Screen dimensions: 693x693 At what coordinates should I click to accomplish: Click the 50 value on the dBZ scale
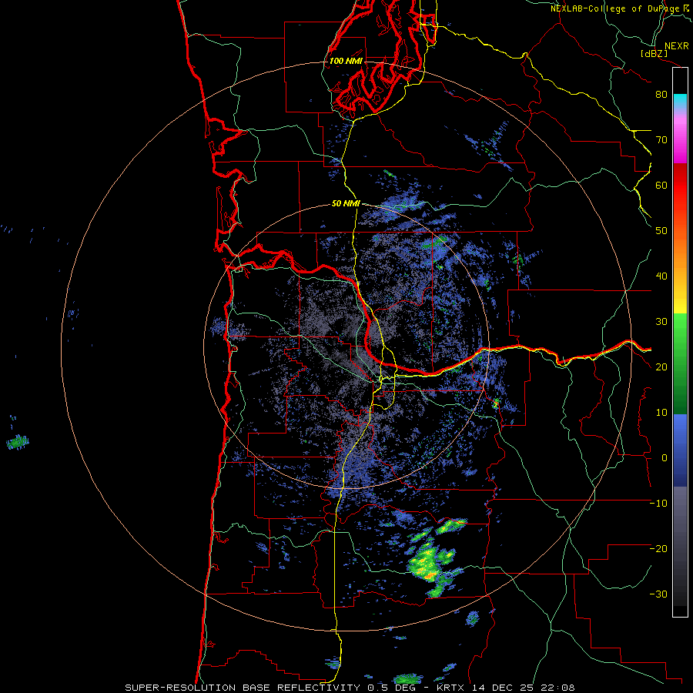click(661, 231)
